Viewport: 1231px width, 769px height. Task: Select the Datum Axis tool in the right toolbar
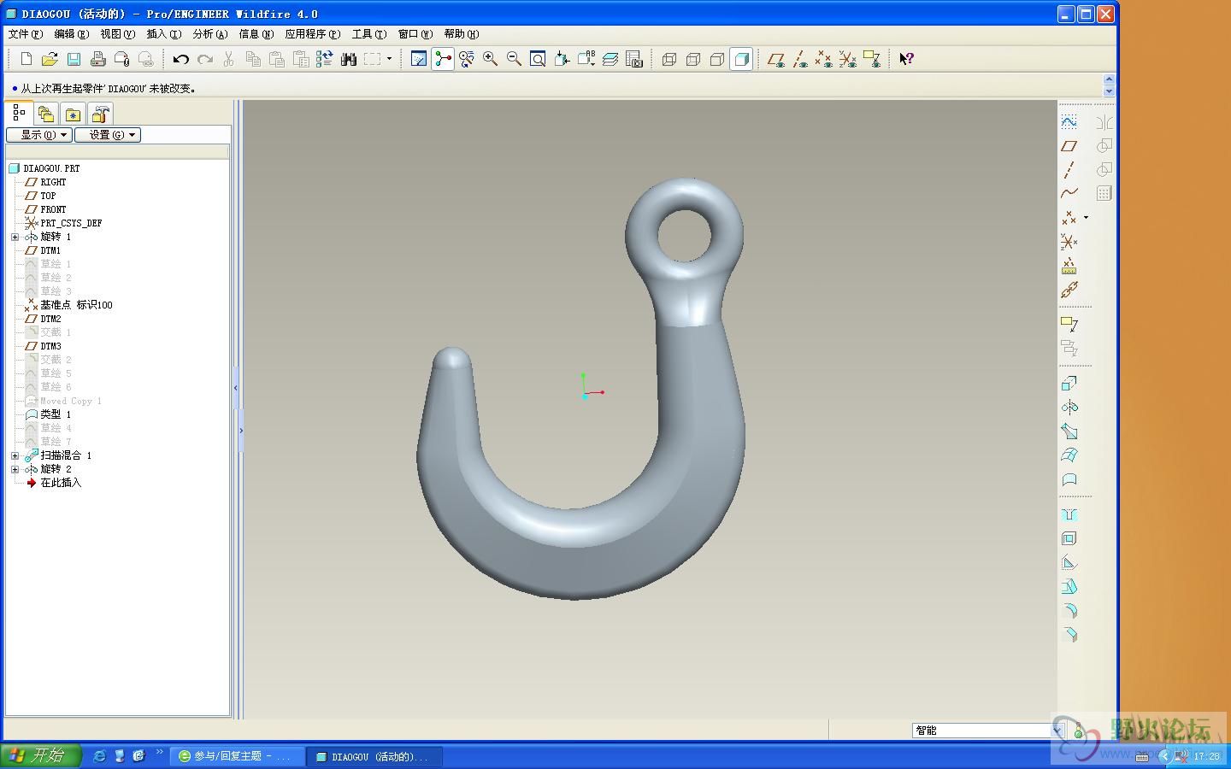pos(1069,170)
